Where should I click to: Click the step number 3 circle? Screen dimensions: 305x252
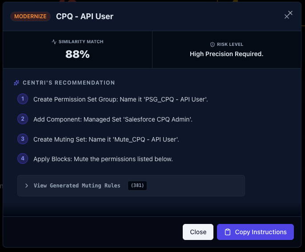pos(23,139)
